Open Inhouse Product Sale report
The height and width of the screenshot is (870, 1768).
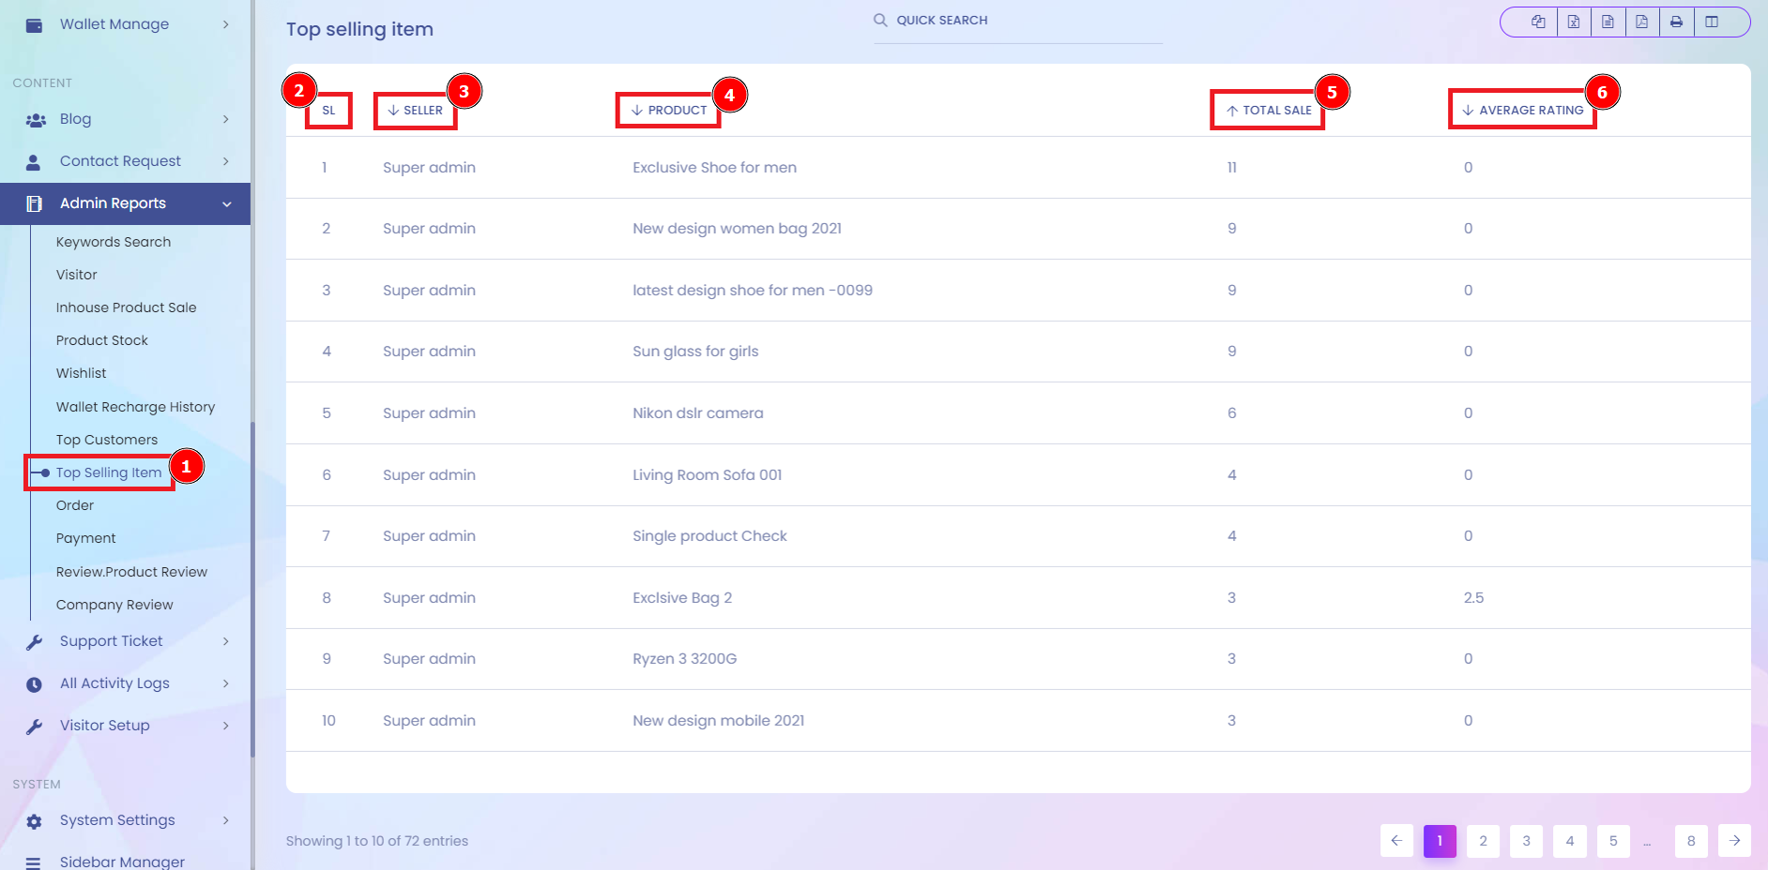pyautogui.click(x=126, y=307)
